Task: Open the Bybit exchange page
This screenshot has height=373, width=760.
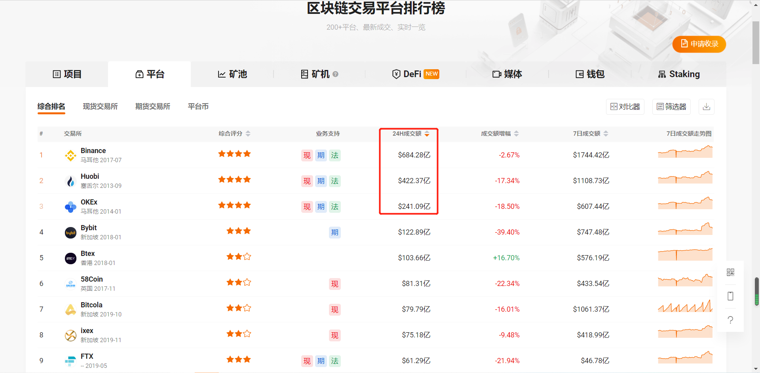Action: point(88,227)
